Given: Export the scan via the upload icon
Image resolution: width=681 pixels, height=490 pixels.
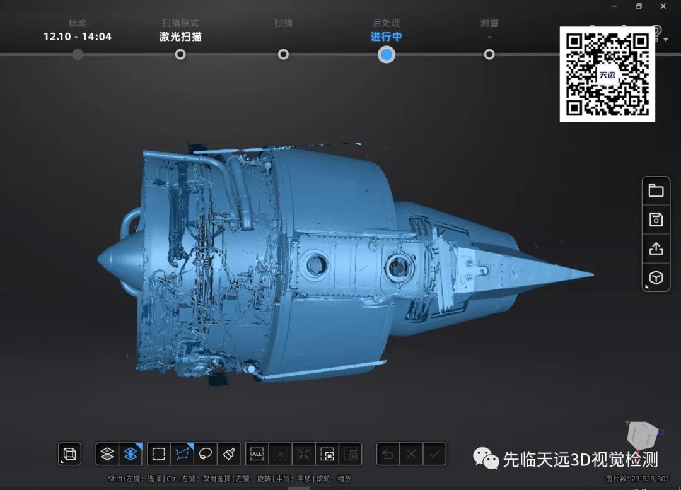Looking at the screenshot, I should pos(656,248).
